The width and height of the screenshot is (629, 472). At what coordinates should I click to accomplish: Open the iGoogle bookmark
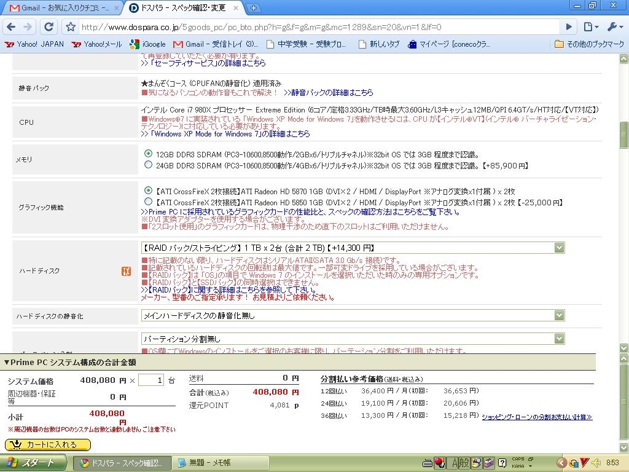pos(147,44)
